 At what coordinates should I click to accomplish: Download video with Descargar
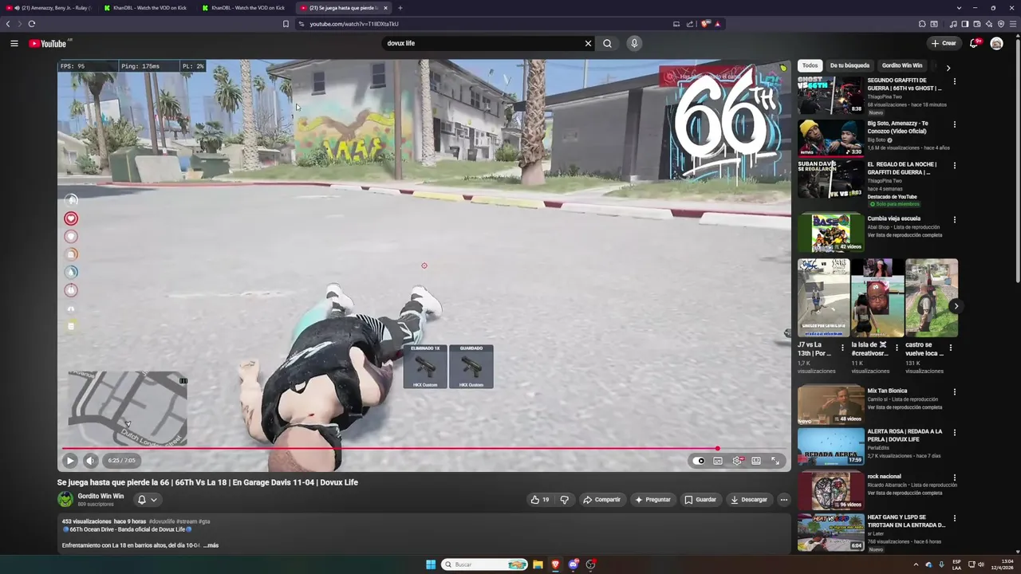tap(748, 500)
